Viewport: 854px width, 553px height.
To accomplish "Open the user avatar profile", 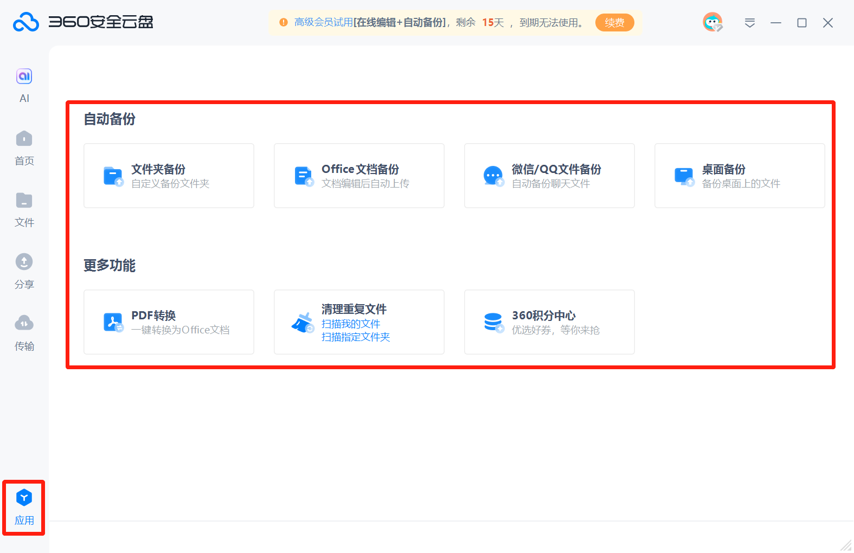I will [712, 22].
